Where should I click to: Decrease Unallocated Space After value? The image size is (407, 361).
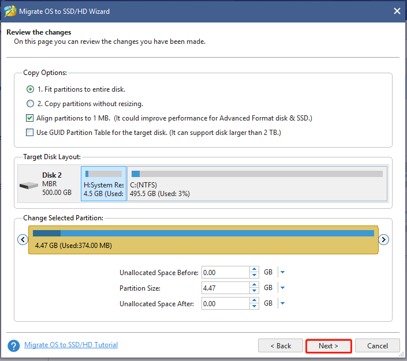[x=255, y=307]
